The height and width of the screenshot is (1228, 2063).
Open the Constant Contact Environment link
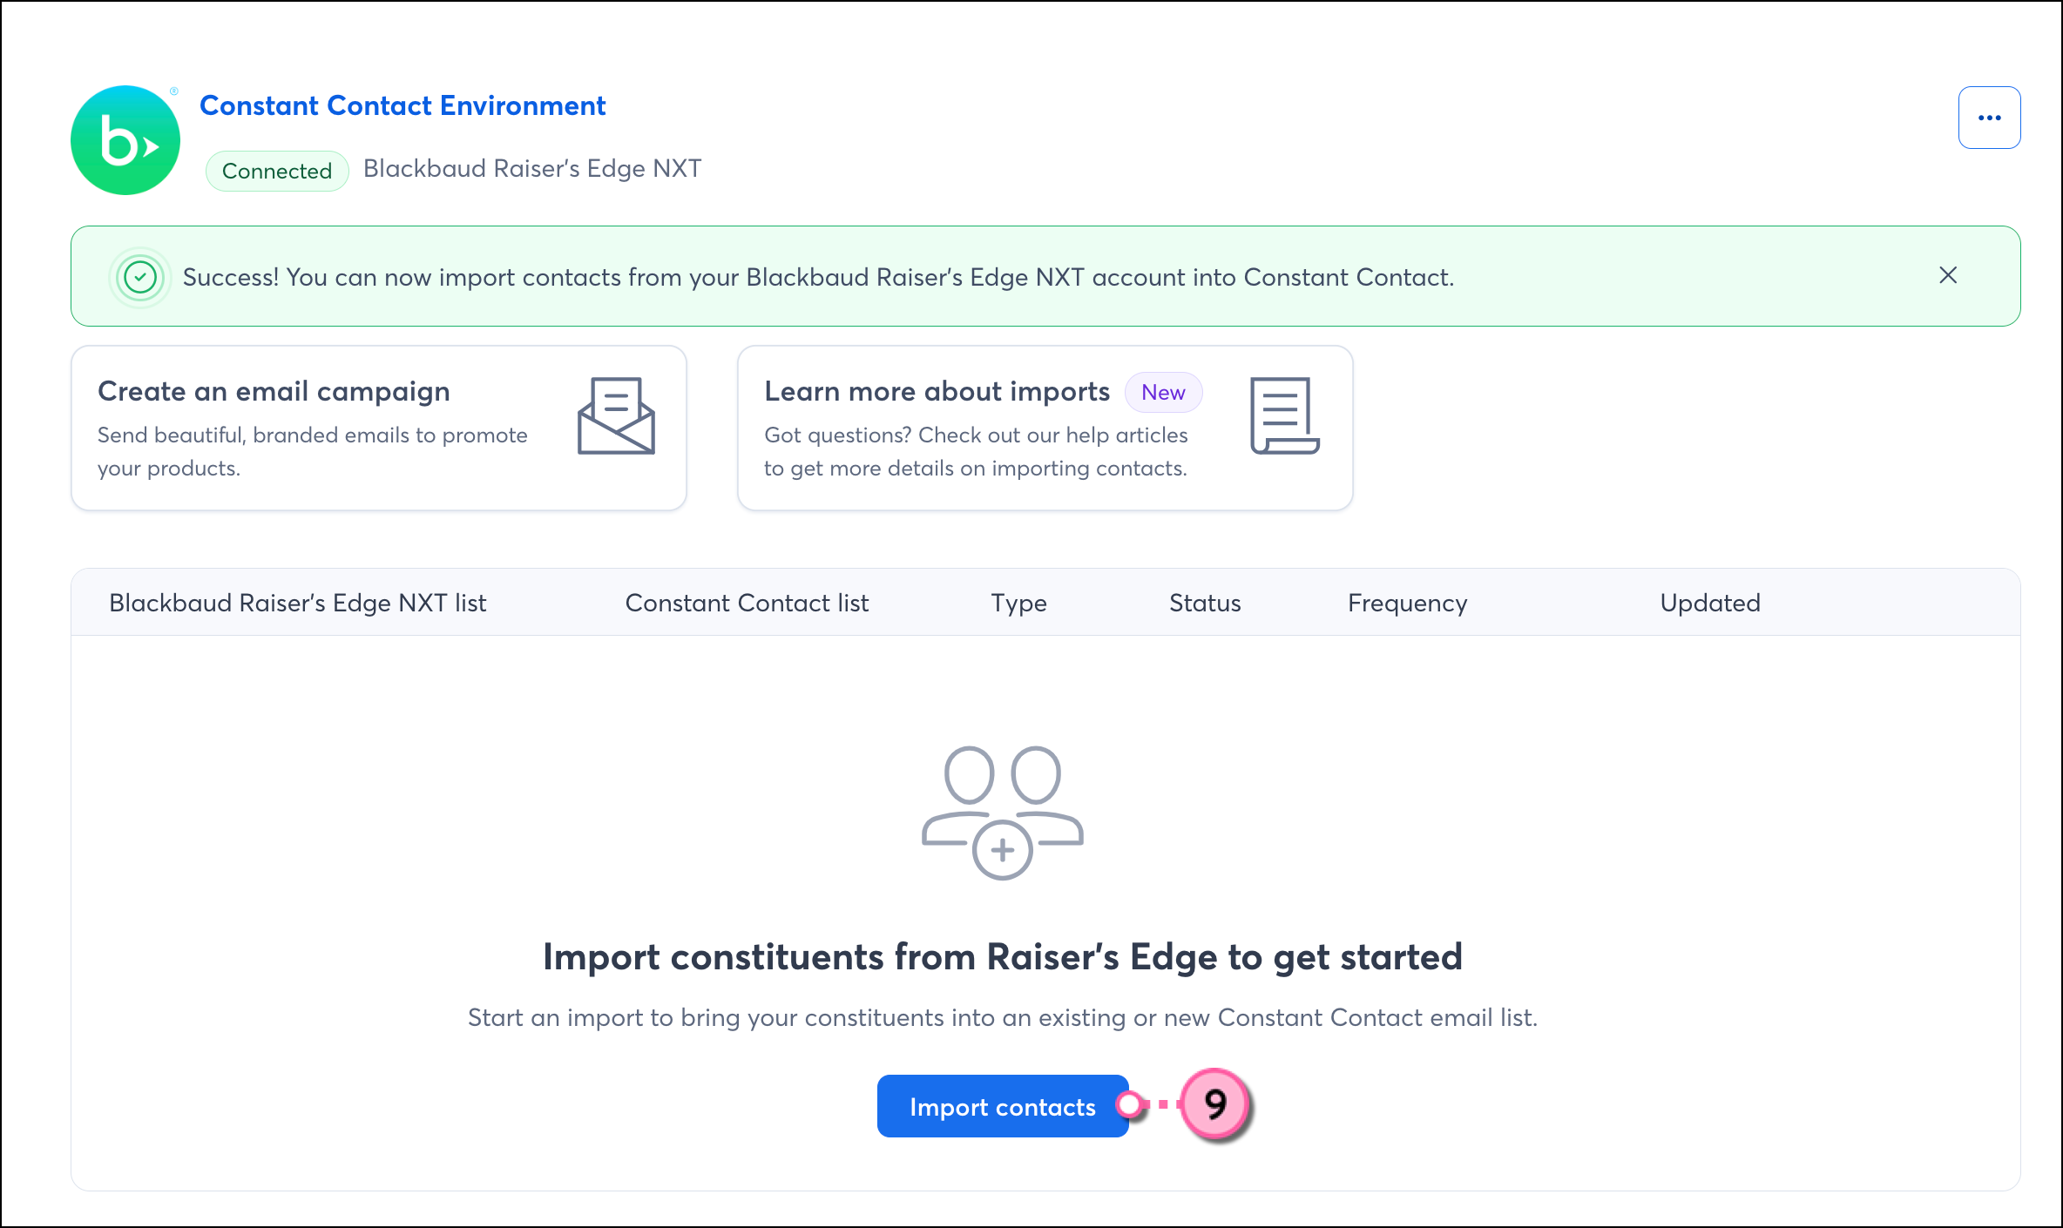(402, 105)
